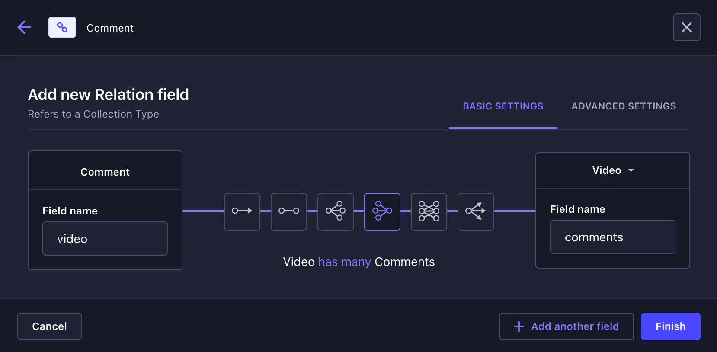
Task: Select the many-to-many relation icon
Action: pyautogui.click(x=429, y=211)
